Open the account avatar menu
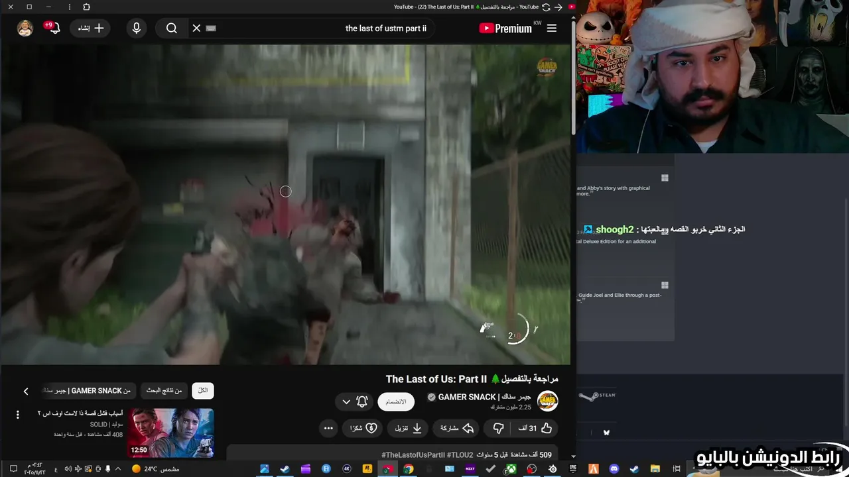This screenshot has height=477, width=849. point(25,28)
